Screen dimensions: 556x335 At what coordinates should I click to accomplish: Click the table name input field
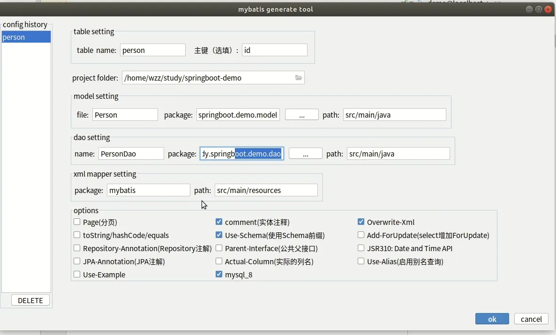pos(153,50)
